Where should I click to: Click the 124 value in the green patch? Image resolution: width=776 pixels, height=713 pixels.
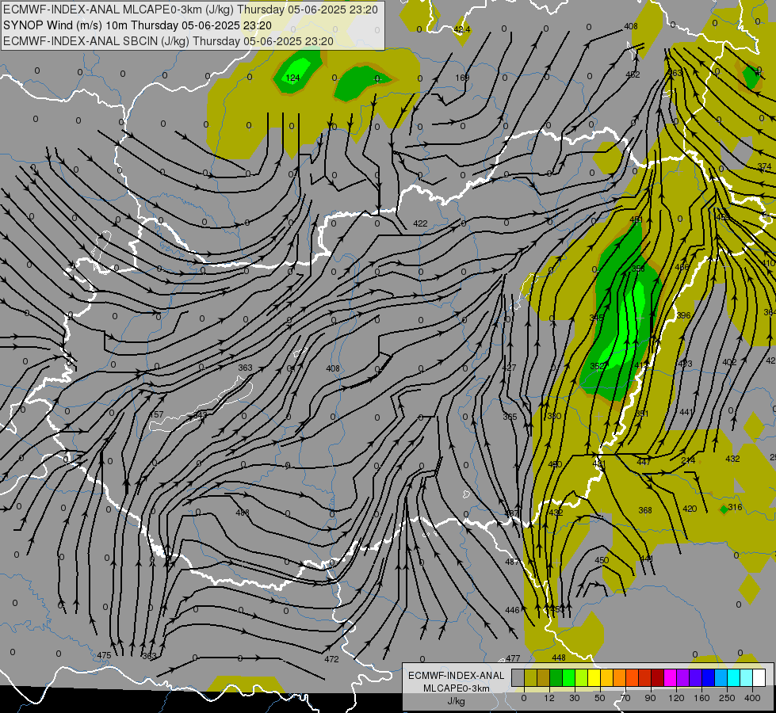(x=292, y=78)
